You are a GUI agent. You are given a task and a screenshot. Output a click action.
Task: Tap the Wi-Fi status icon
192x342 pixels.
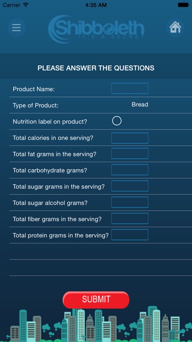pos(26,5)
